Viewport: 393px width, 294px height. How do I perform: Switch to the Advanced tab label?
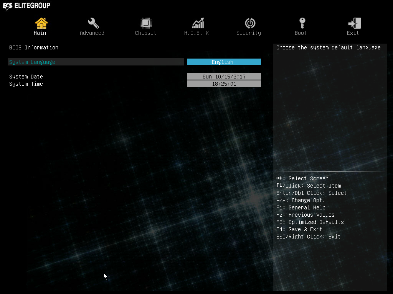[92, 33]
